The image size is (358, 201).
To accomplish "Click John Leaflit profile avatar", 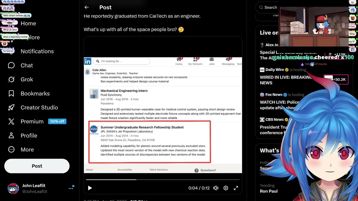I will (x=13, y=188).
